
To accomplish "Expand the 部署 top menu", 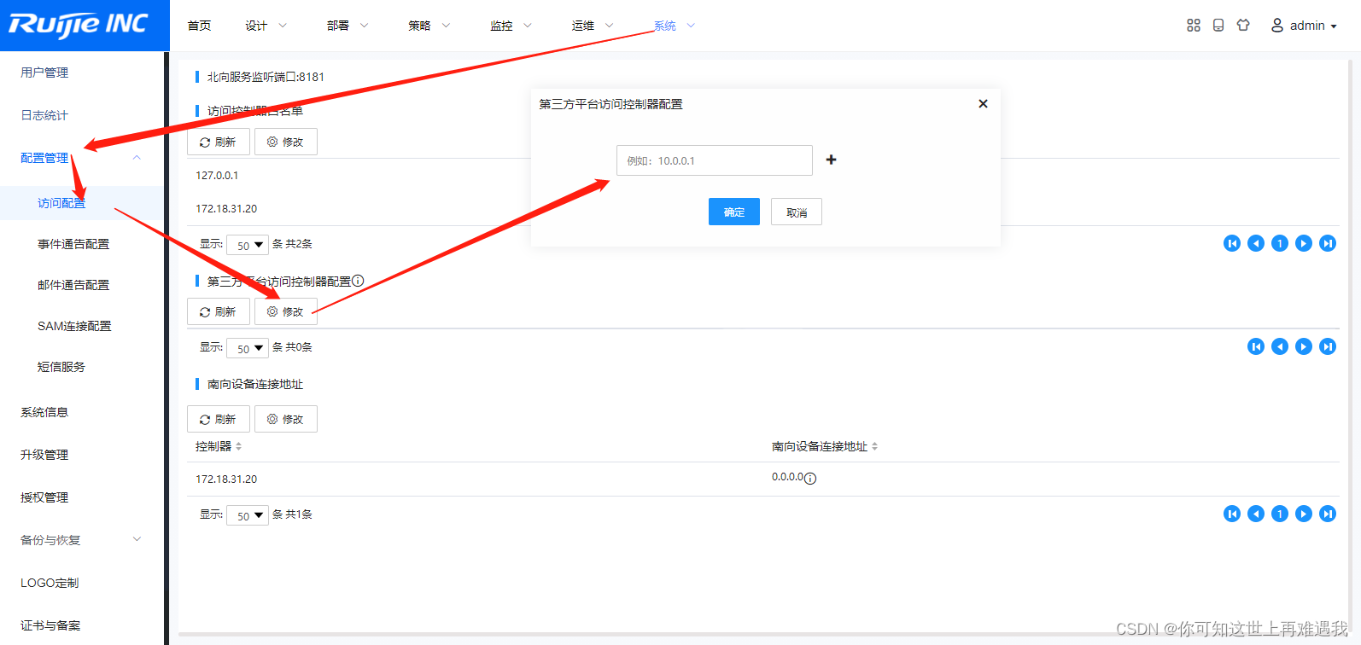I will tap(348, 26).
